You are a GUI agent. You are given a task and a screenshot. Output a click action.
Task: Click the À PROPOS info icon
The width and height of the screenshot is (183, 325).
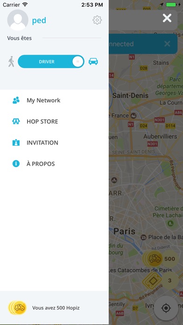16,164
